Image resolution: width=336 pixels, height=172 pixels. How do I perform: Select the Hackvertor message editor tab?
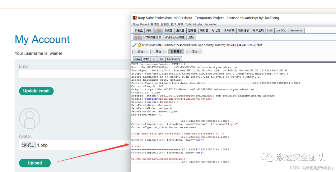point(174,59)
